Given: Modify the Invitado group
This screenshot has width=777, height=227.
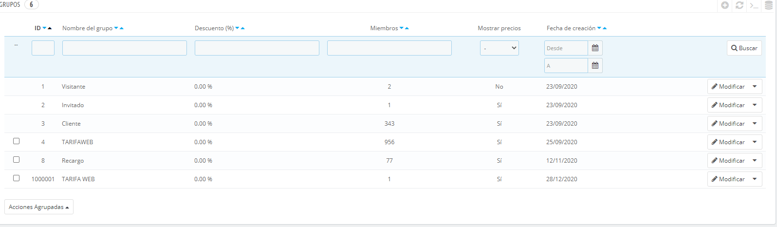Looking at the screenshot, I should [728, 105].
